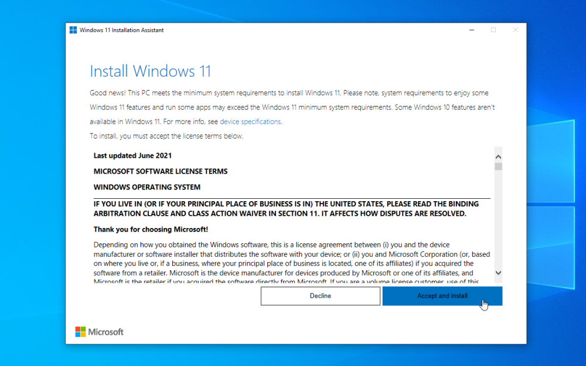Image resolution: width=586 pixels, height=366 pixels.
Task: Decline the license terms
Action: [321, 296]
